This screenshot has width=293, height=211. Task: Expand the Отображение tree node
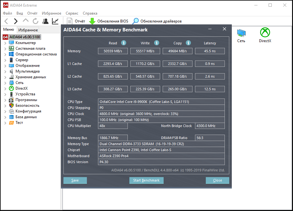point(5,66)
